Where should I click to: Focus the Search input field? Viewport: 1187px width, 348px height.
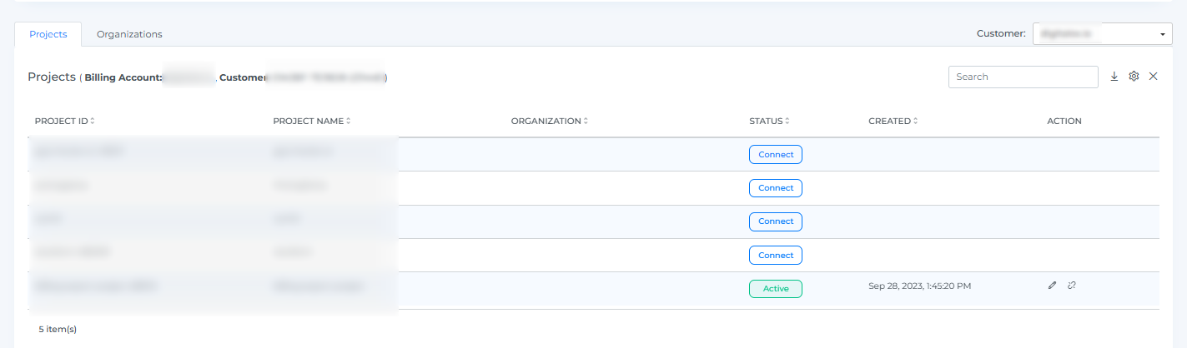pyautogui.click(x=1023, y=77)
